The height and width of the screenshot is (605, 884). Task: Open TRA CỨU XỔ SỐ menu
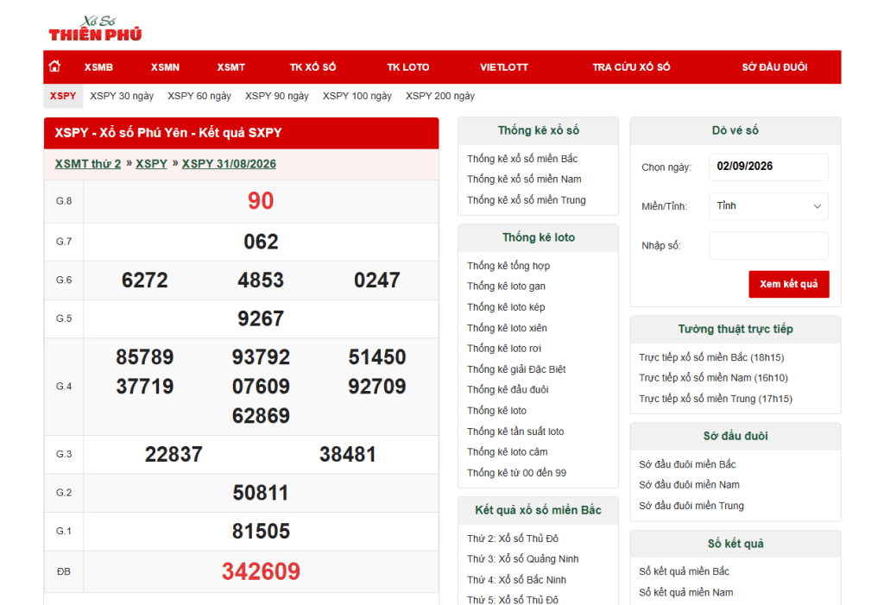[631, 67]
